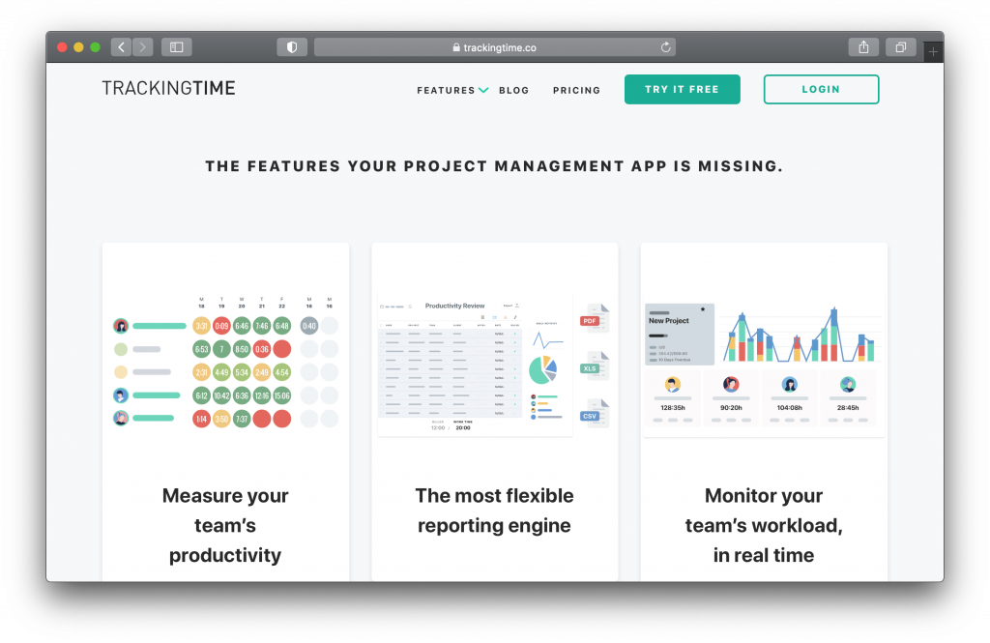Go forward with the Safari forward arrow

[x=143, y=47]
